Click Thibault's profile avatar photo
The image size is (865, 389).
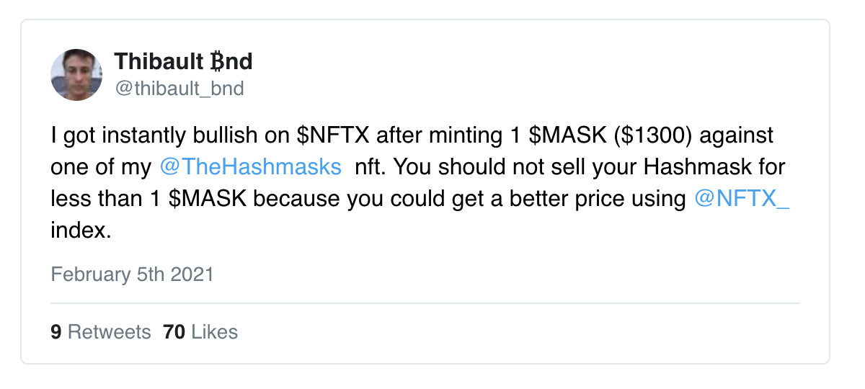tap(76, 75)
